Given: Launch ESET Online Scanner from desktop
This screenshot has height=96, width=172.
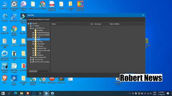Looking at the screenshot, I should 14,68.
